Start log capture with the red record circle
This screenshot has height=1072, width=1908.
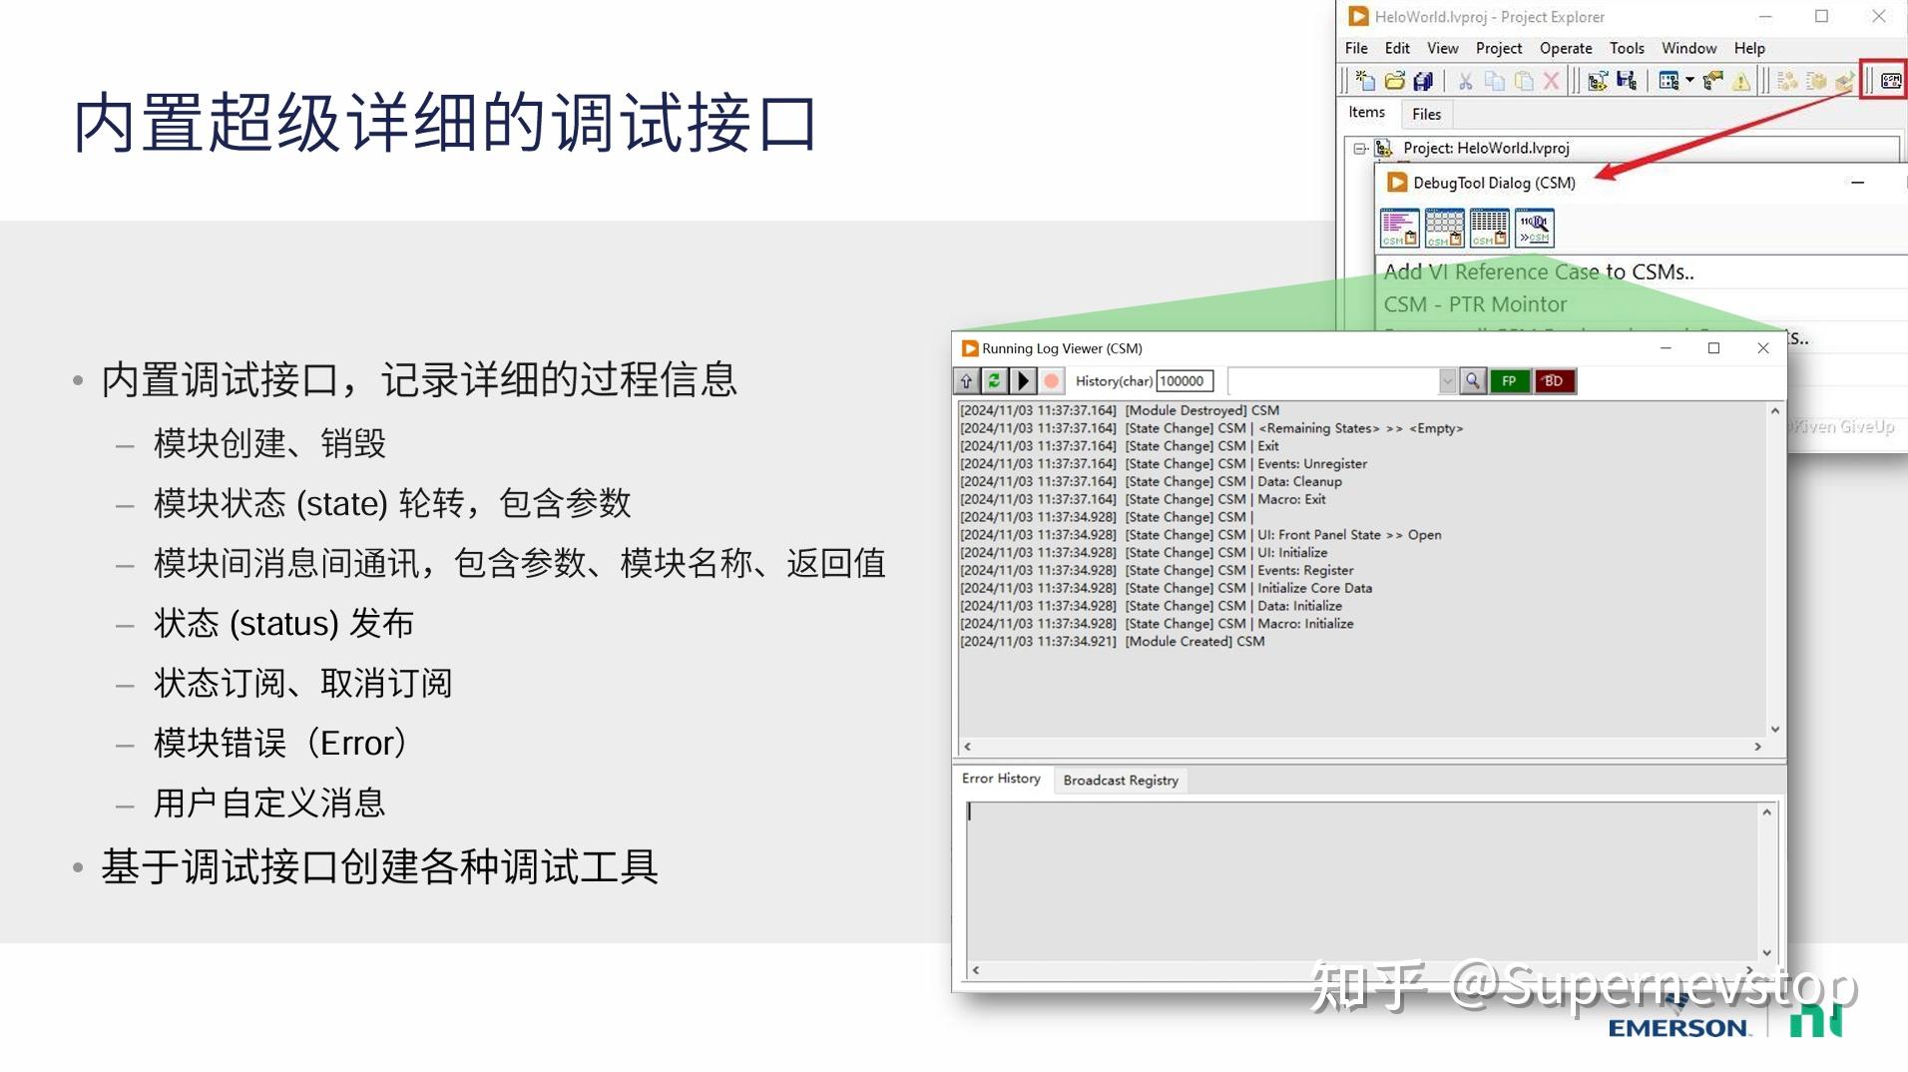pos(1051,380)
